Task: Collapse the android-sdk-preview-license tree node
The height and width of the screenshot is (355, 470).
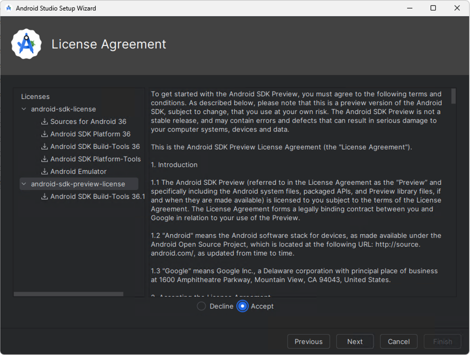Action: point(24,184)
